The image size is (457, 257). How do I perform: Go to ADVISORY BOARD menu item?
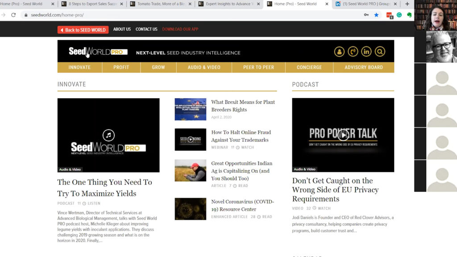point(363,67)
